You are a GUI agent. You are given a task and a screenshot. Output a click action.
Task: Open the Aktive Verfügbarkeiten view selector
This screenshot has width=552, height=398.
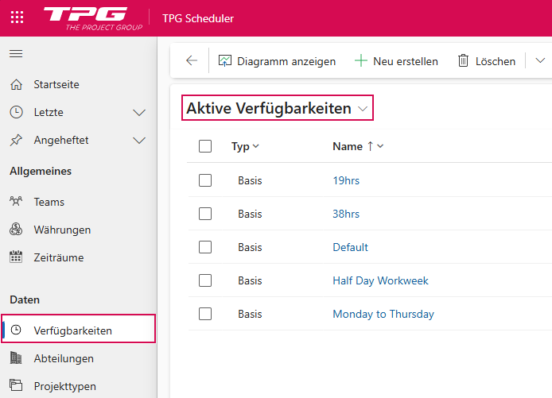pyautogui.click(x=277, y=108)
